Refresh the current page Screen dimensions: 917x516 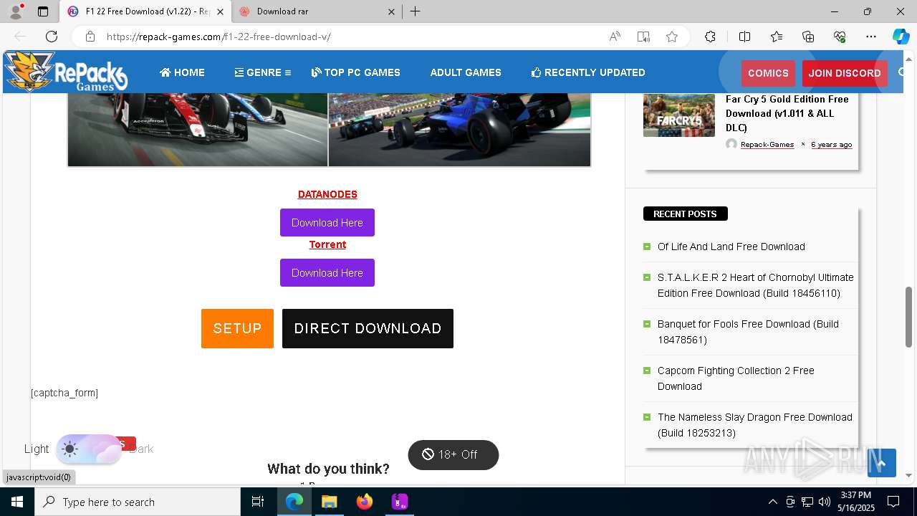[52, 37]
